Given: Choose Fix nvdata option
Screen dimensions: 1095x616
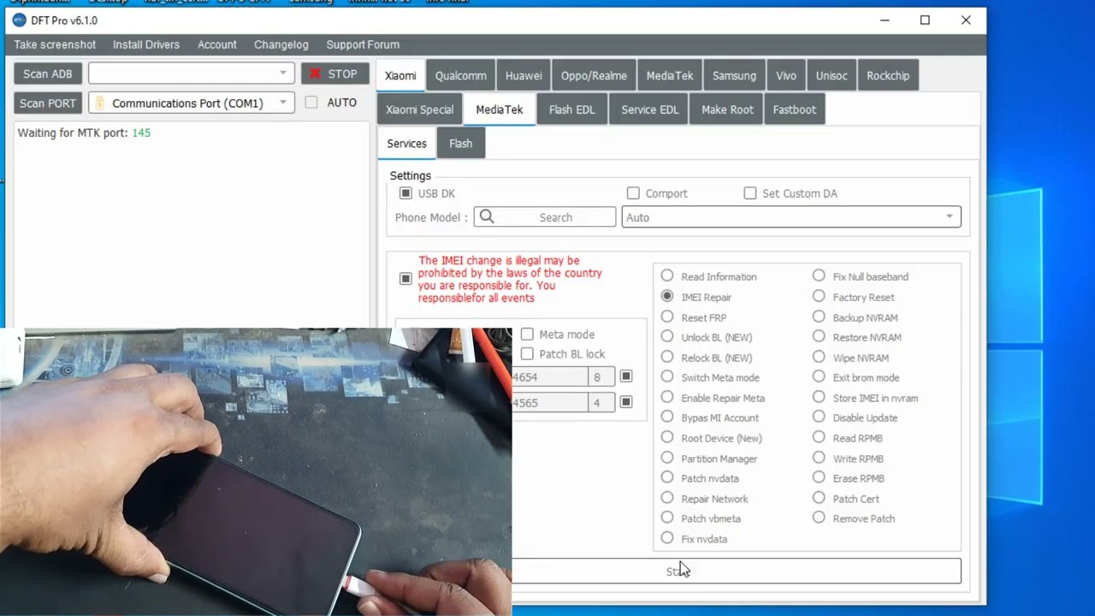Looking at the screenshot, I should click(667, 538).
